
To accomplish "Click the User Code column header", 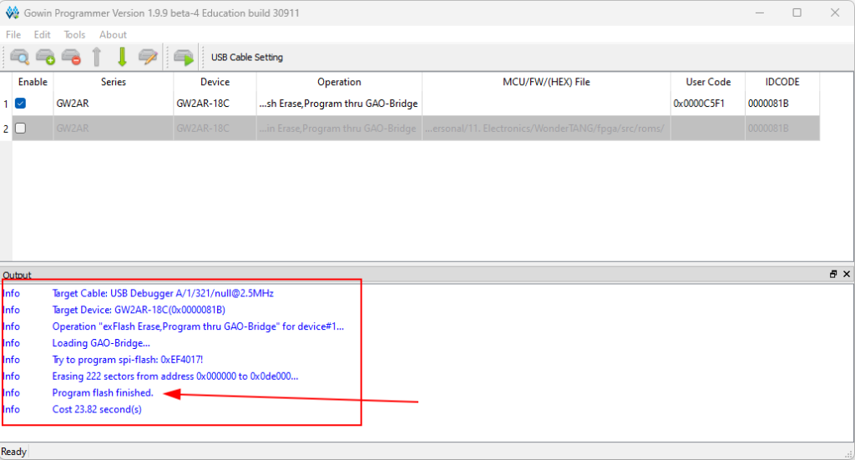I will click(x=708, y=82).
